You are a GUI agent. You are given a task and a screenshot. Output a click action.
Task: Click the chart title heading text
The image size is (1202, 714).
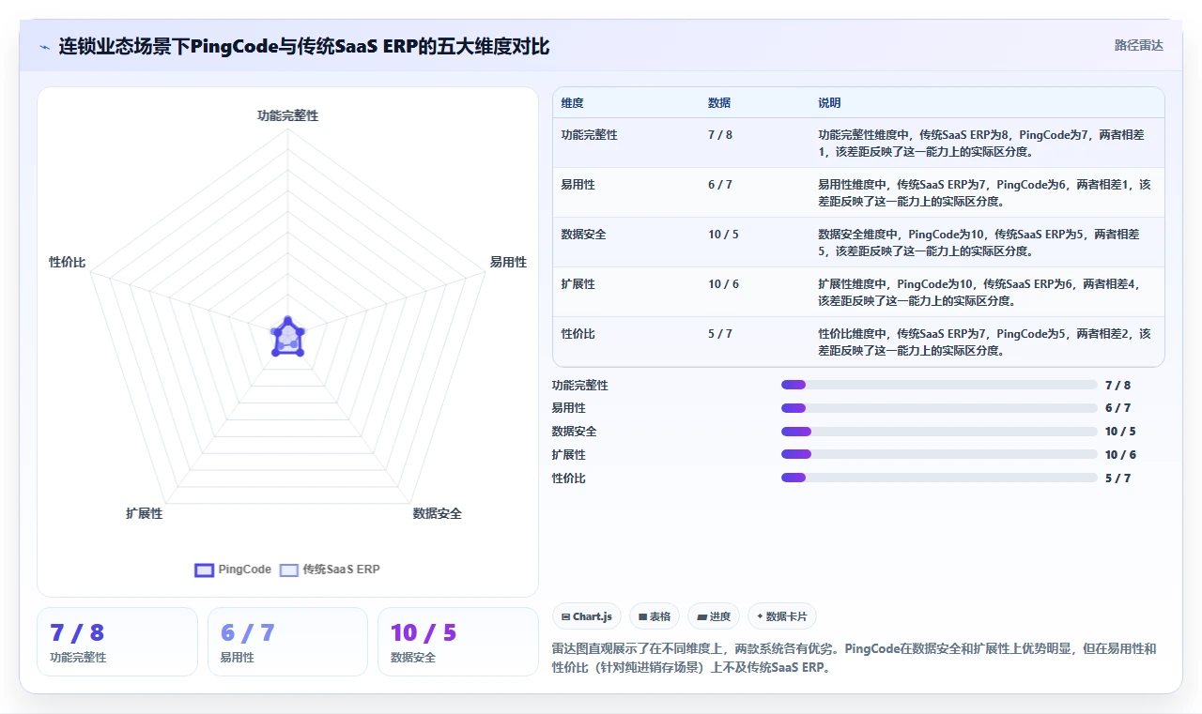(303, 46)
